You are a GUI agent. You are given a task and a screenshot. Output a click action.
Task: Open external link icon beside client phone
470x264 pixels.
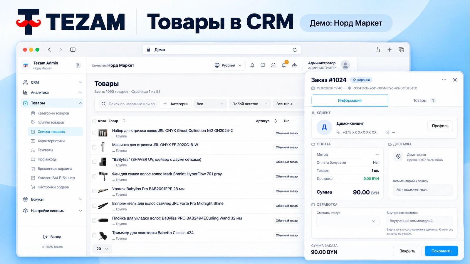pyautogui.click(x=387, y=133)
